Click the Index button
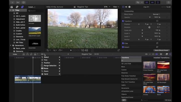The image size is (181, 102). 15,54
